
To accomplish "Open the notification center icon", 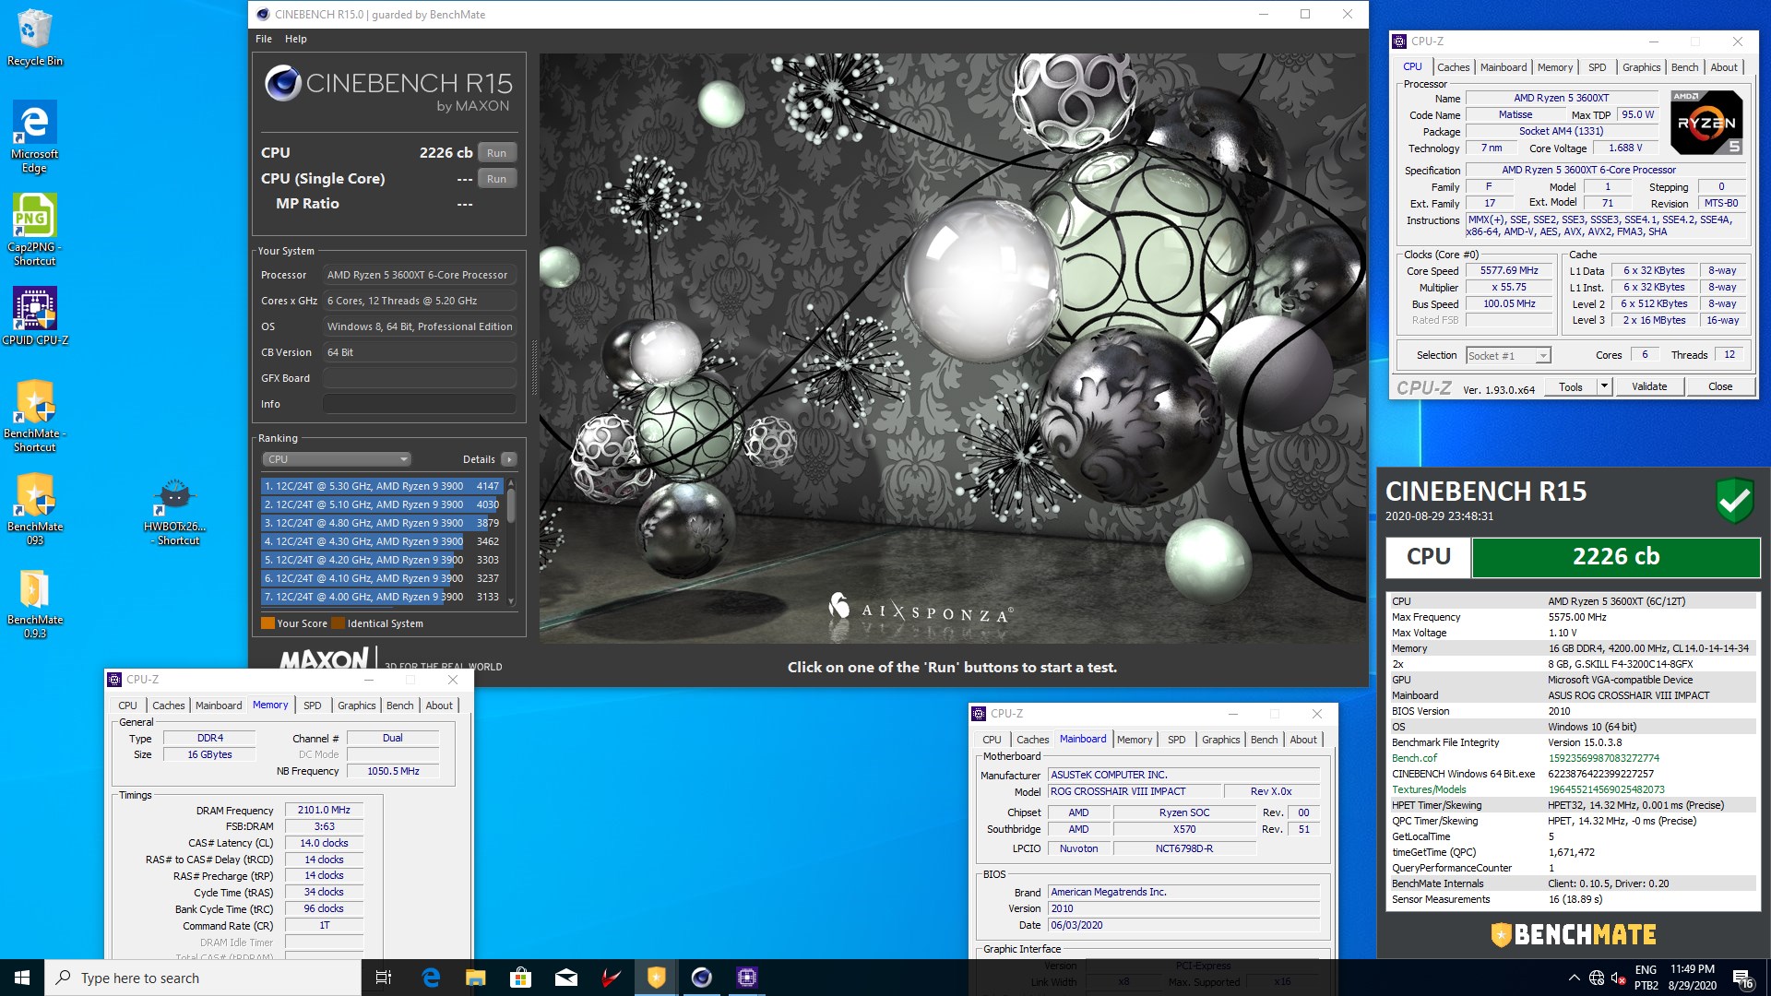I will (1742, 978).
